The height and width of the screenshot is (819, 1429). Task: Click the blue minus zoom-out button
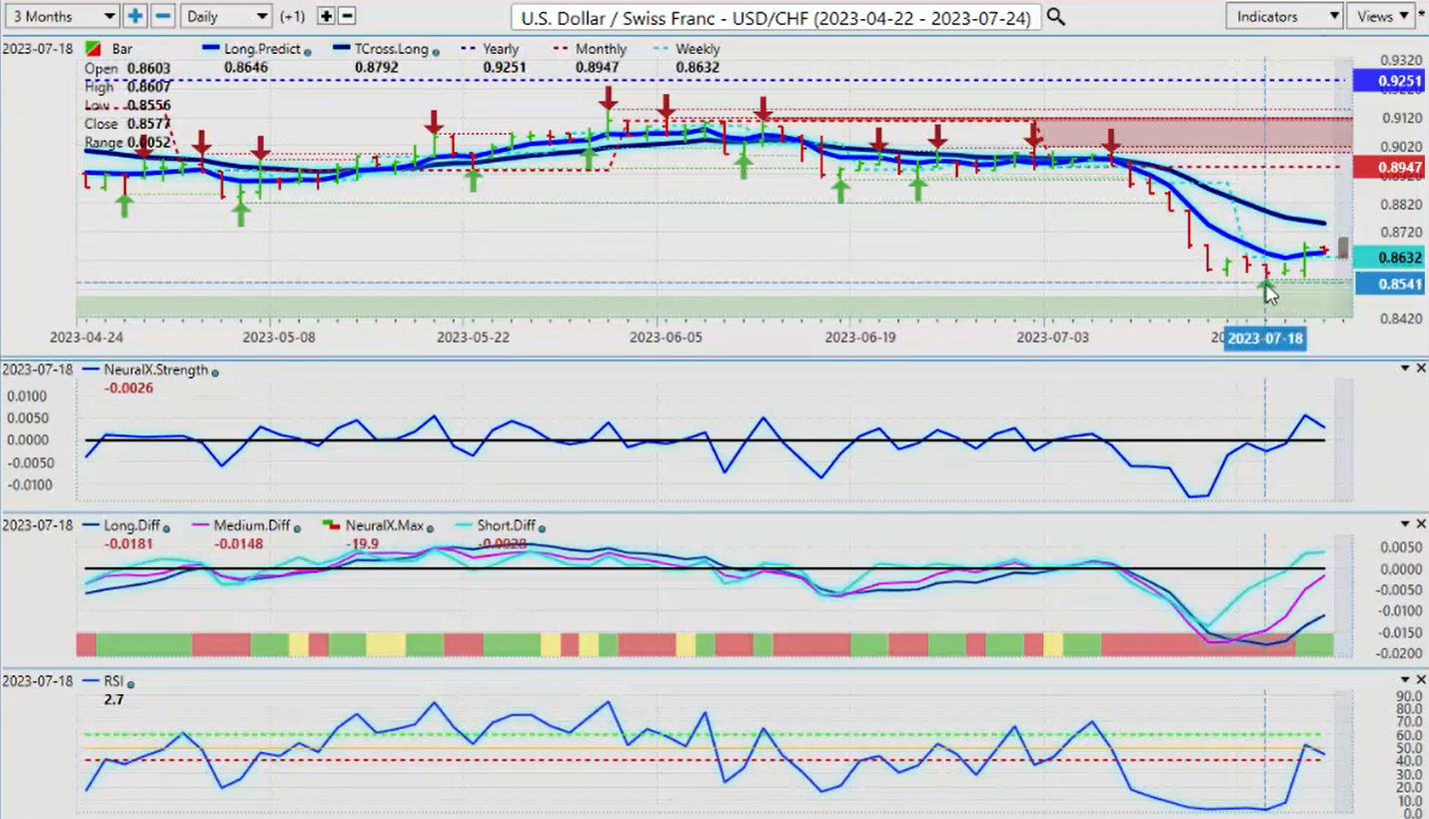tap(163, 16)
